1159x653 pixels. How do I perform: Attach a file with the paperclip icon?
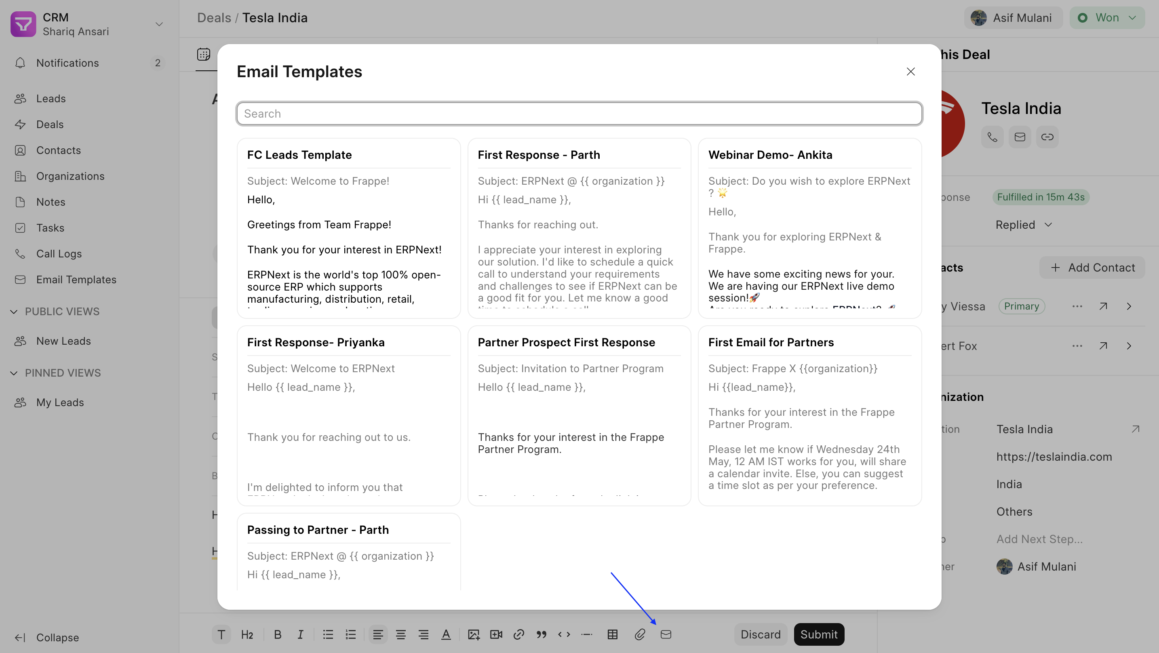point(640,634)
